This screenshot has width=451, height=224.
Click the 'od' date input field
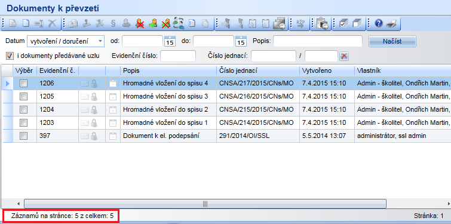[142, 41]
